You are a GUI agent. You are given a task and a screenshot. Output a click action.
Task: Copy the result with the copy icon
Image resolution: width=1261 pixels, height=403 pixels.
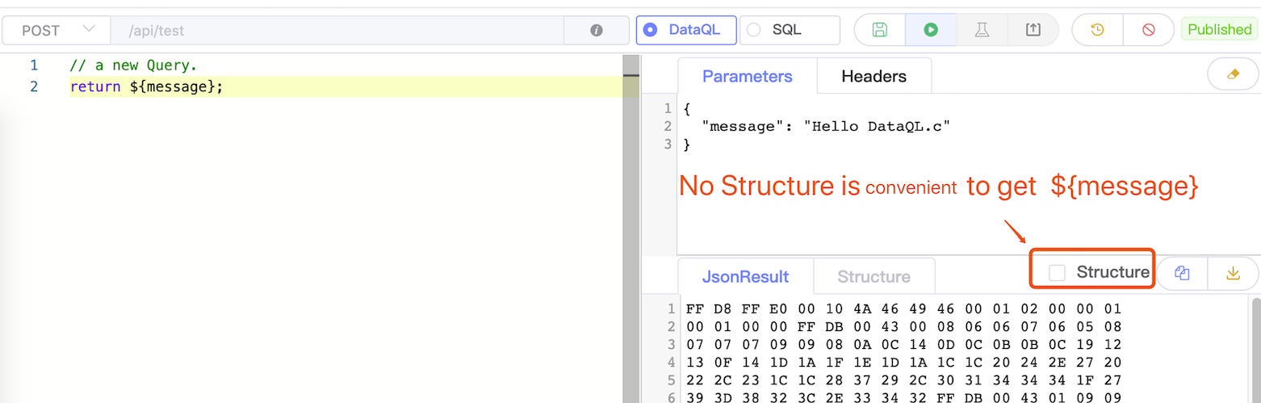click(1183, 273)
